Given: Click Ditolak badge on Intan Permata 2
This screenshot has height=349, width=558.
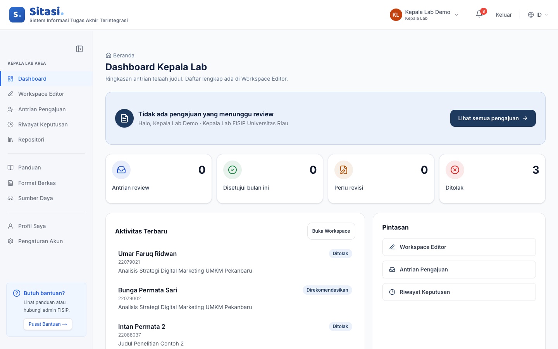Looking at the screenshot, I should pyautogui.click(x=341, y=327).
